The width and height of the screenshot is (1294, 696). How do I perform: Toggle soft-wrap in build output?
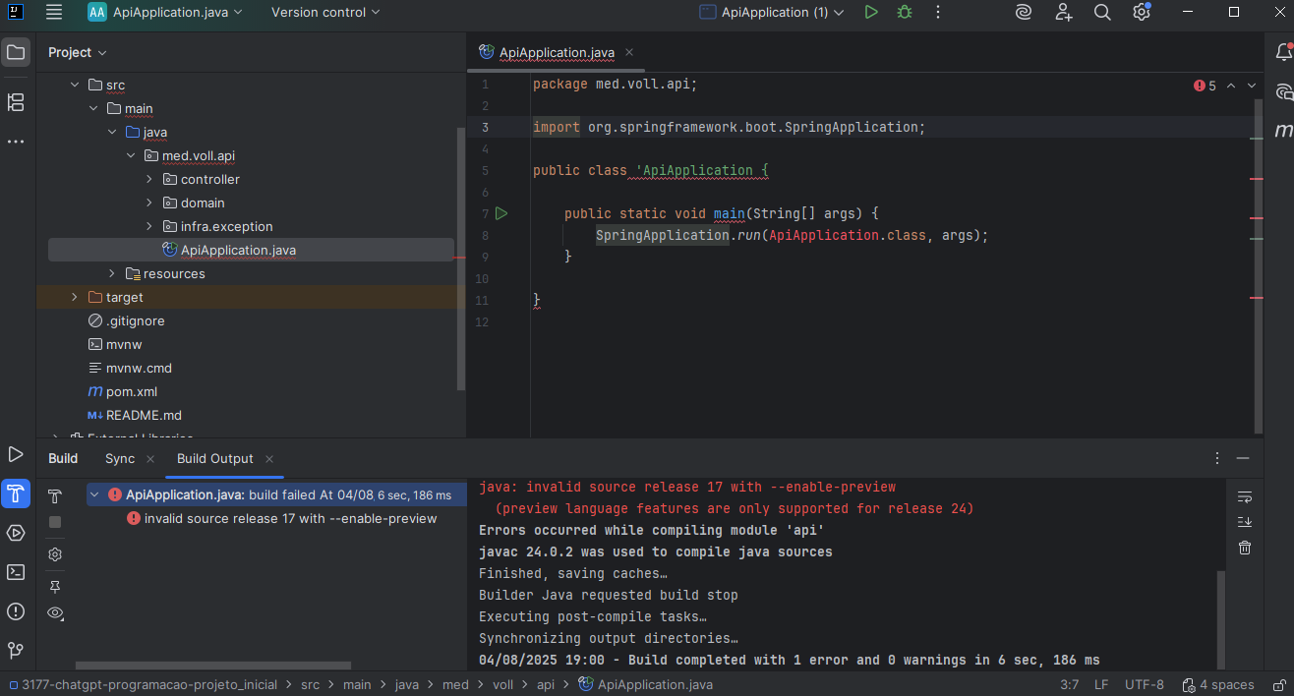click(1245, 496)
